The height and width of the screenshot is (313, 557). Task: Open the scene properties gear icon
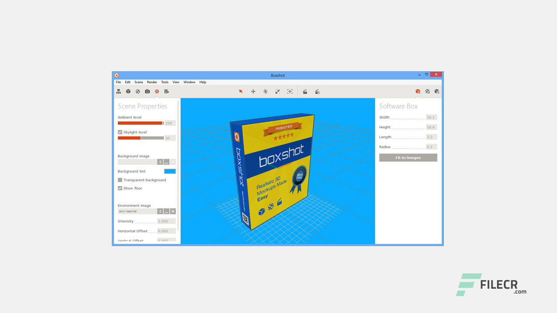pyautogui.click(x=157, y=91)
